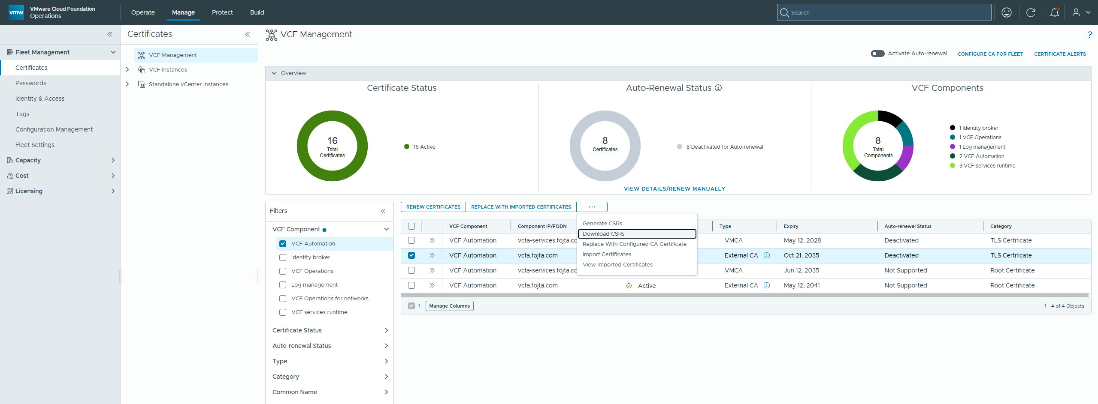Image resolution: width=1098 pixels, height=404 pixels.
Task: Click the green 16 Active legend dot
Action: (407, 147)
